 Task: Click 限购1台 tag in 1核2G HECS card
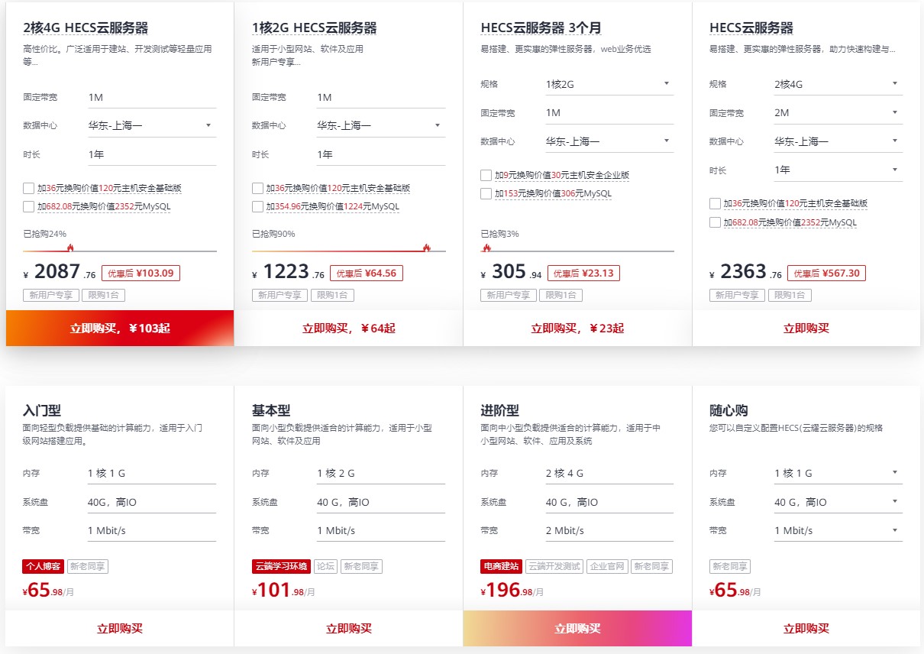click(x=332, y=295)
